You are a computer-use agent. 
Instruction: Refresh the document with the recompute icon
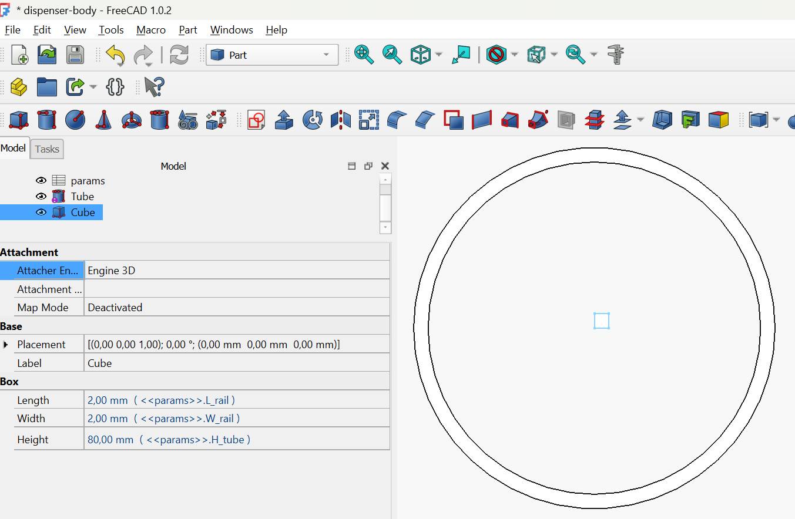[x=179, y=55]
